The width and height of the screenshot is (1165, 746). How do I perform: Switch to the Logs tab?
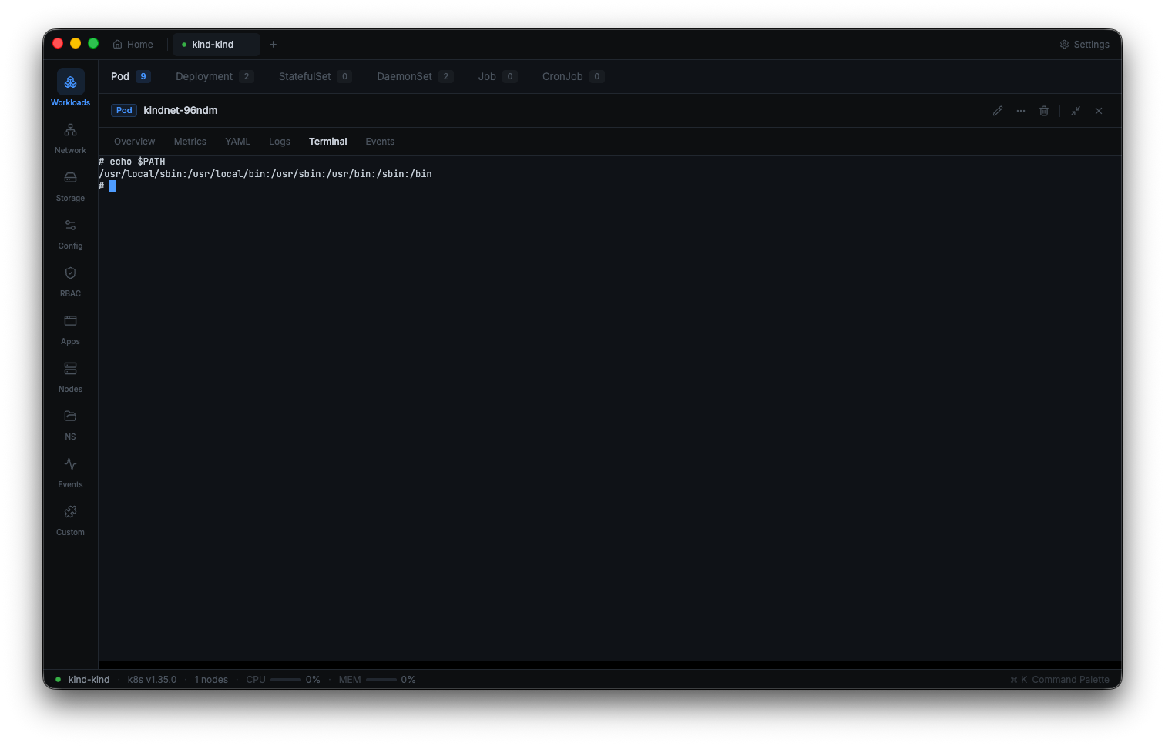(279, 141)
